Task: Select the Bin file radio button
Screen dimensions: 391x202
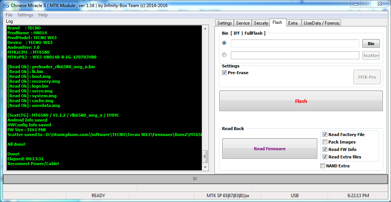Action: point(224,43)
